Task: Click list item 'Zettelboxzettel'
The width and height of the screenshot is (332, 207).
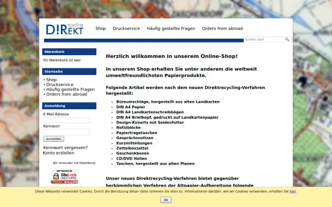Action: (x=132, y=148)
